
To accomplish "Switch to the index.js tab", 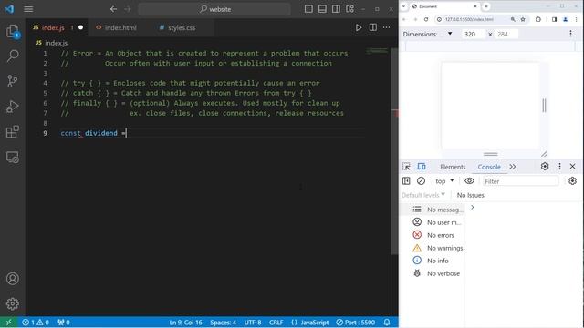I will click(53, 27).
